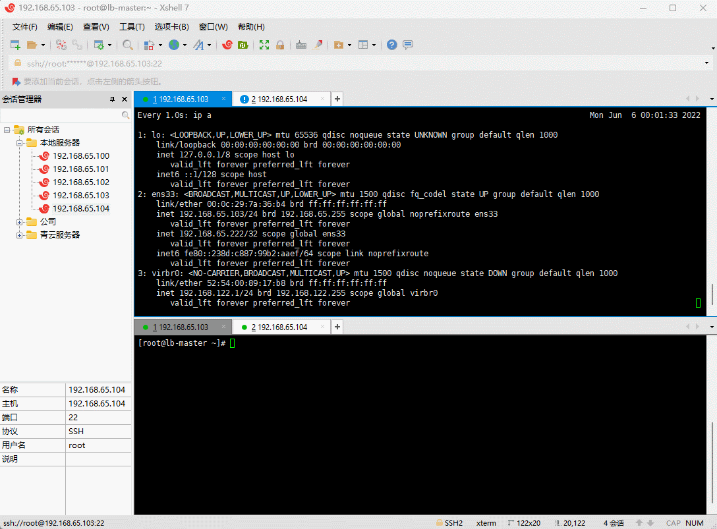This screenshot has height=529, width=717.
Task: Click the highlighter pen icon
Action: [x=318, y=45]
